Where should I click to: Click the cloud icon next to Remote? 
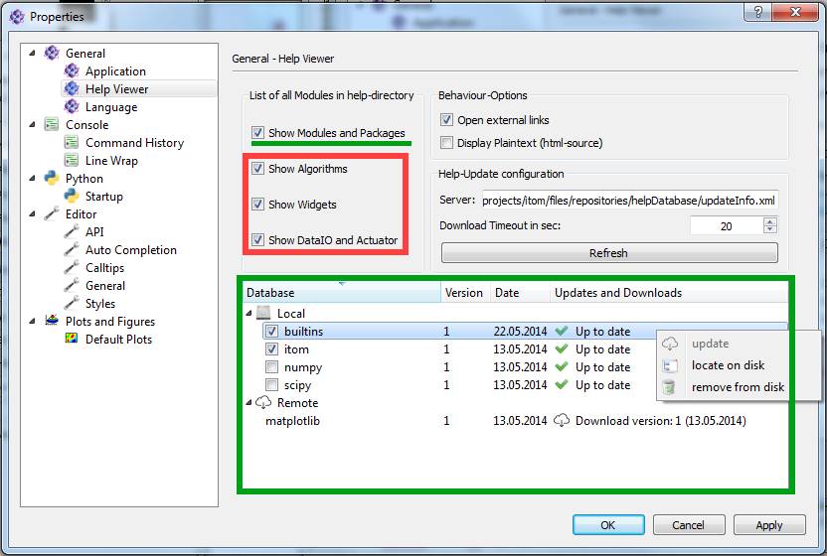tap(263, 403)
